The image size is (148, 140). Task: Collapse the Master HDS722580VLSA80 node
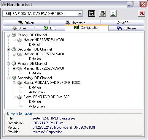point(14,54)
